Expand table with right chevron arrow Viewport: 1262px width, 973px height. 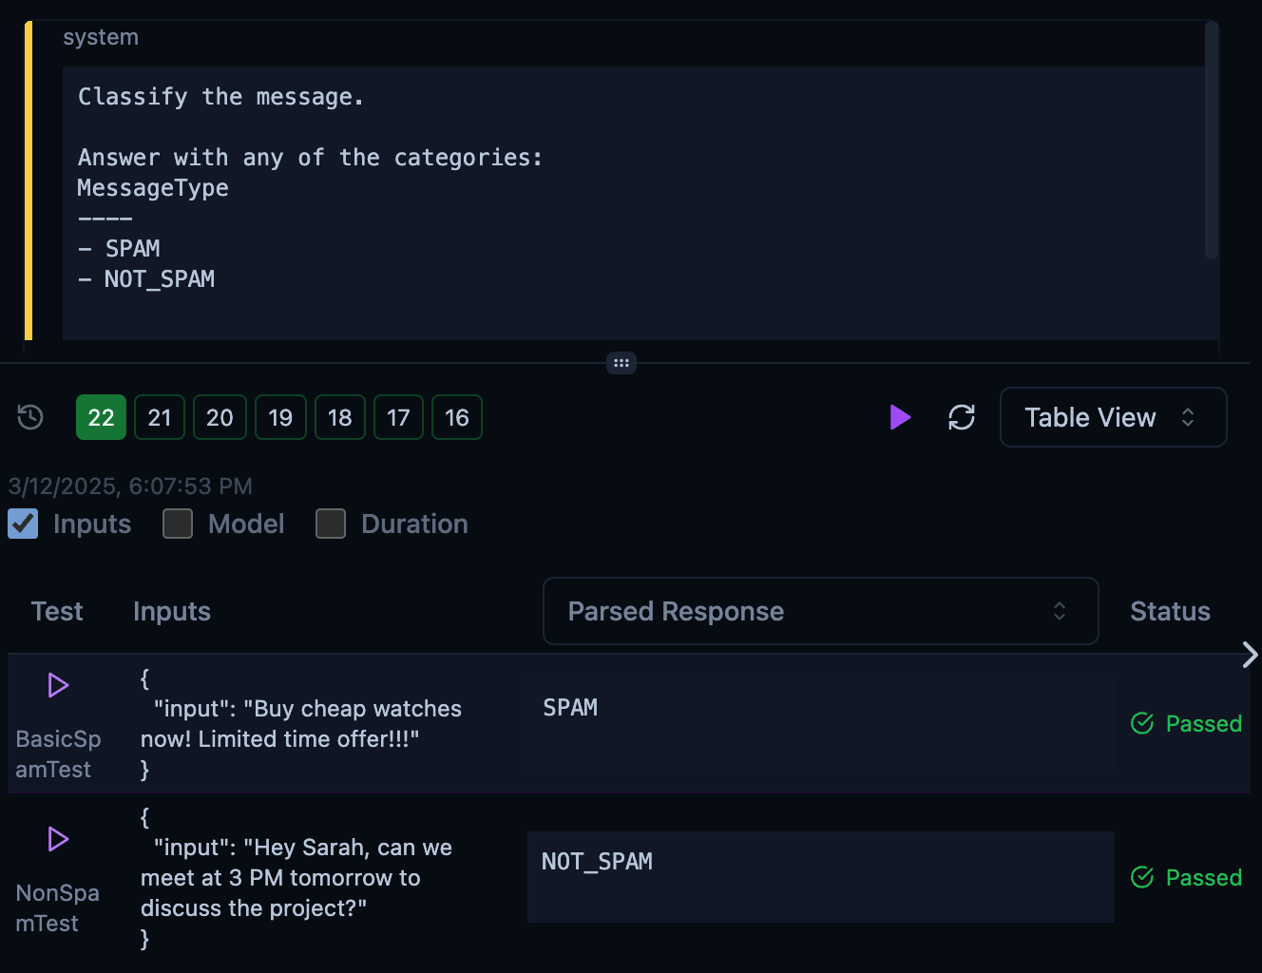[1250, 655]
